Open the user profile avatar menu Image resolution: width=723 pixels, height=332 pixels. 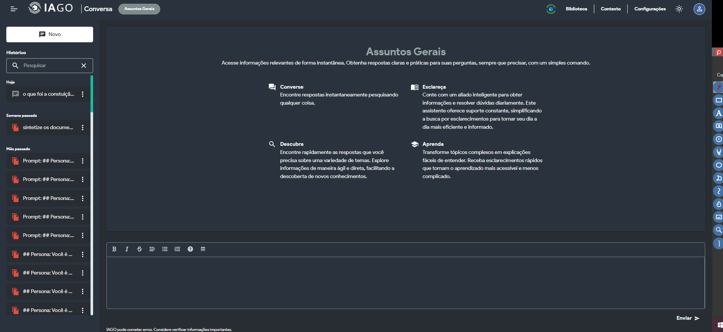(x=699, y=9)
